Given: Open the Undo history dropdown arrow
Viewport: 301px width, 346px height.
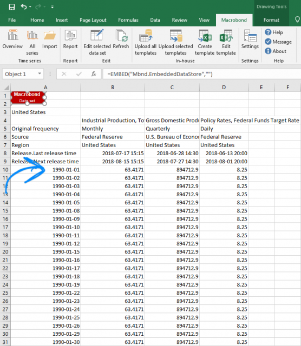Looking at the screenshot, I should [x=30, y=7].
